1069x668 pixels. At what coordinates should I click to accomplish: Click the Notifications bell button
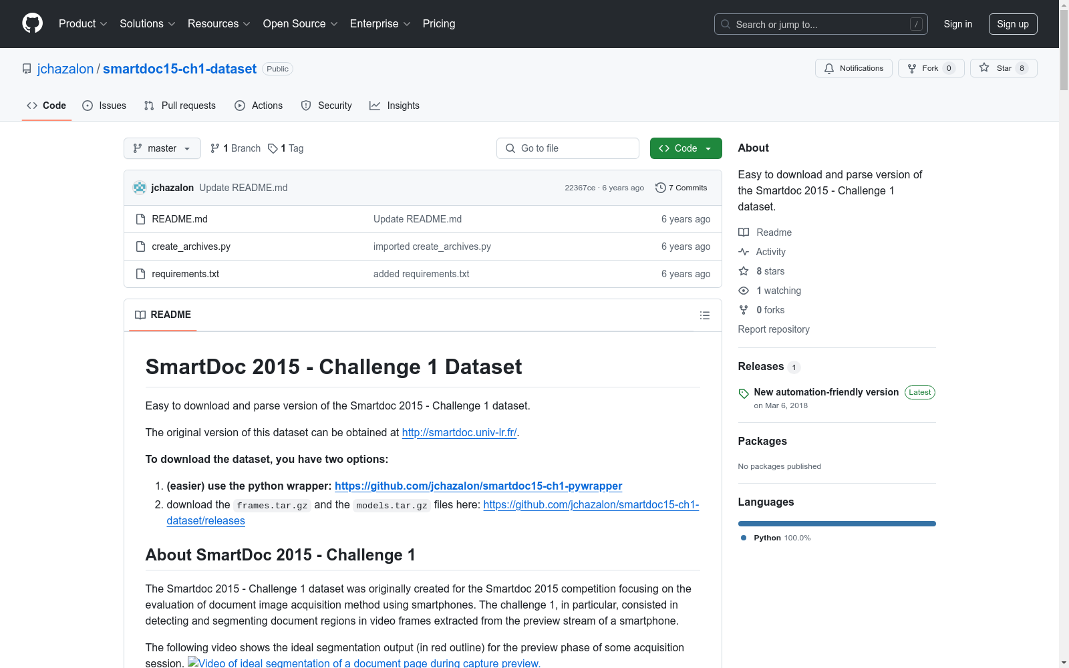853,68
